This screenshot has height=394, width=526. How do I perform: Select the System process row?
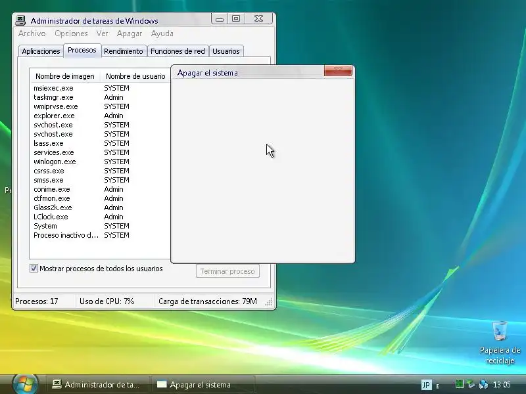coord(100,226)
